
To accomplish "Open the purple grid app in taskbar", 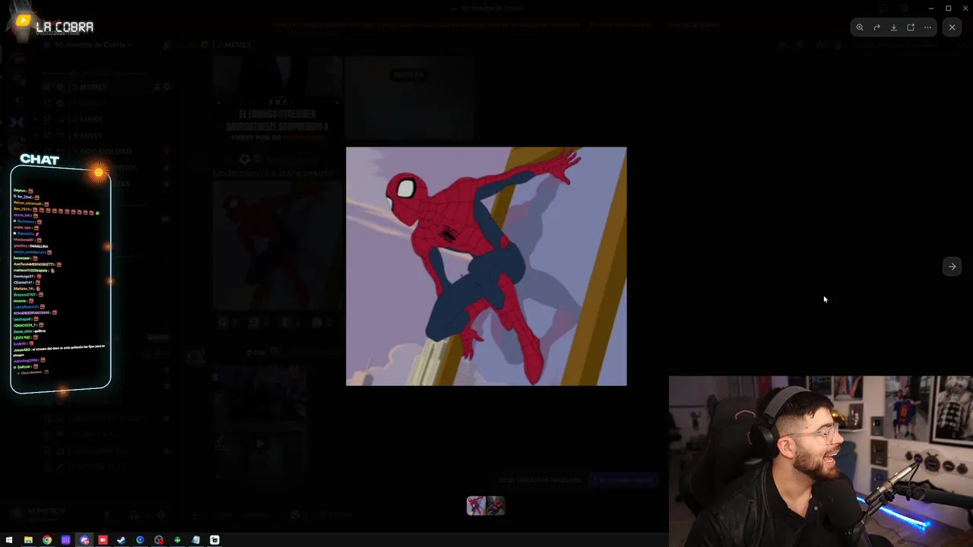I will [65, 540].
